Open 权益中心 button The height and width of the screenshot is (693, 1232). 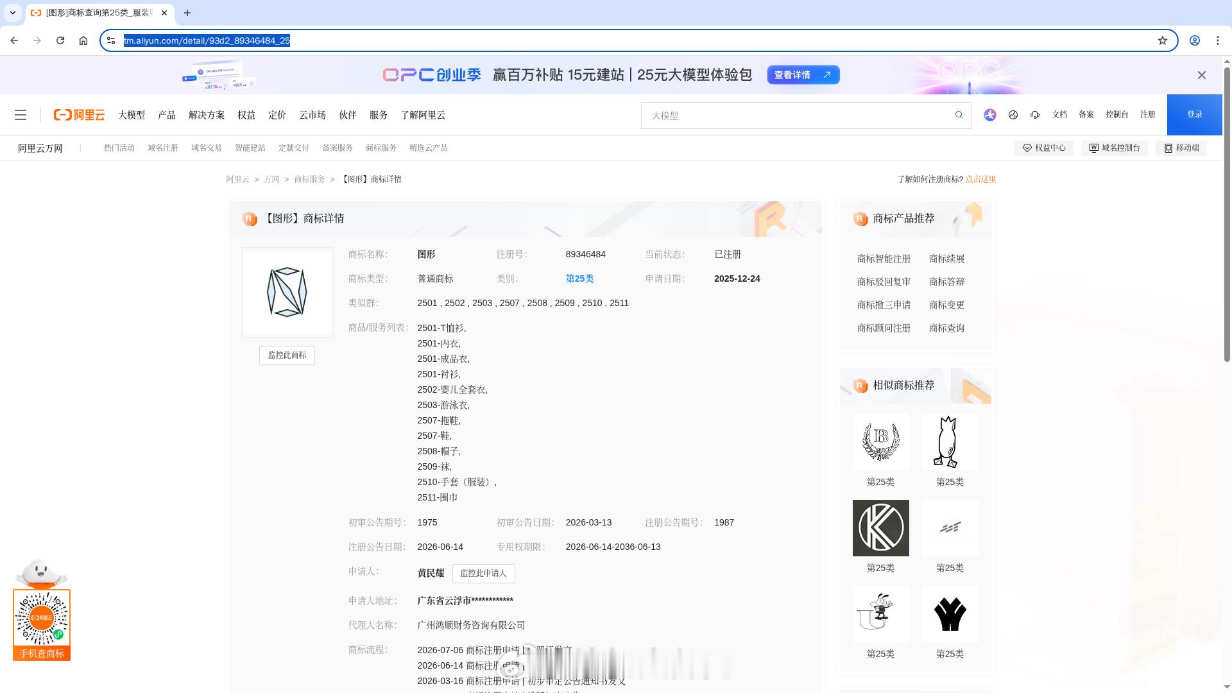[1044, 148]
